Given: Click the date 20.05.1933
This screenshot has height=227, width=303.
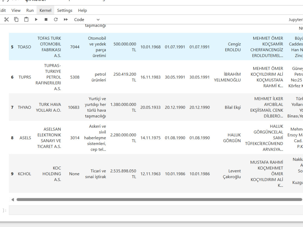Looking at the screenshot, I should (150, 107).
